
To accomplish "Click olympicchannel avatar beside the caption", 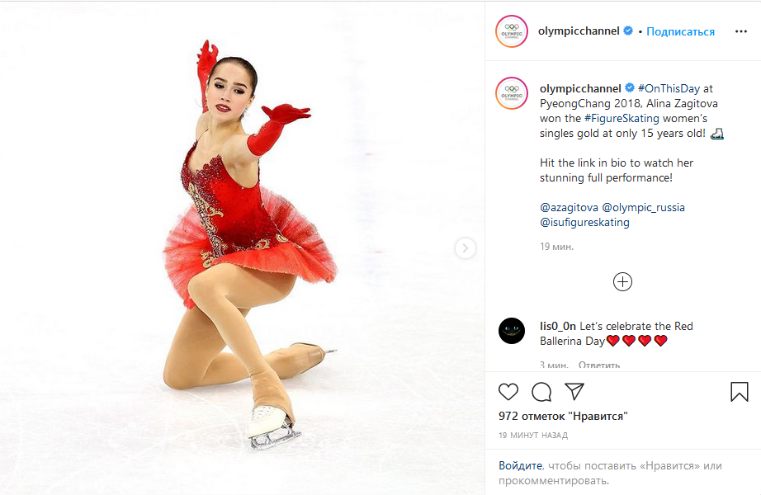I will click(x=512, y=93).
